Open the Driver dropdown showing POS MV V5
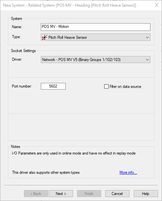The width and height of the screenshot is (162, 201). click(x=96, y=60)
